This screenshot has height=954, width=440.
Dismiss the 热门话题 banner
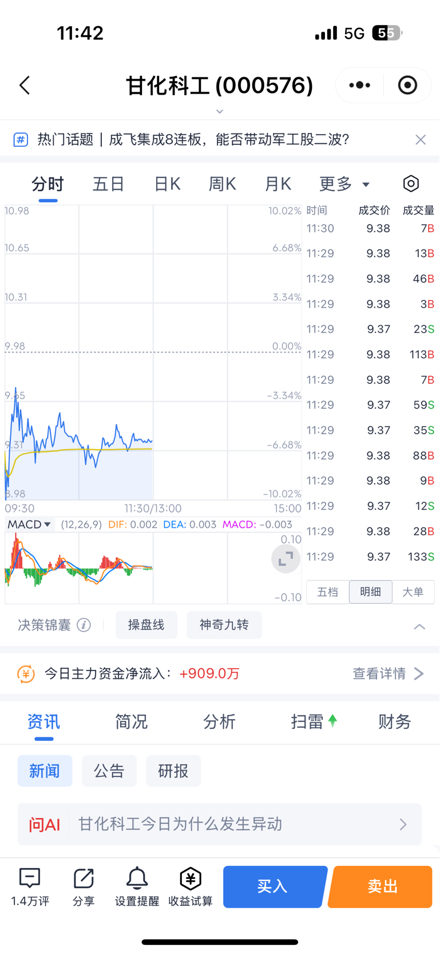[421, 140]
